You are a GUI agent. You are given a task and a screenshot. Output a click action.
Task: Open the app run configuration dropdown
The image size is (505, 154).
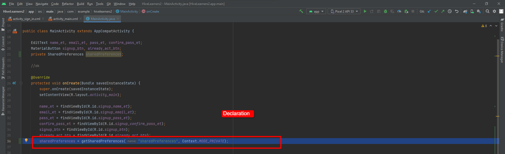(316, 11)
